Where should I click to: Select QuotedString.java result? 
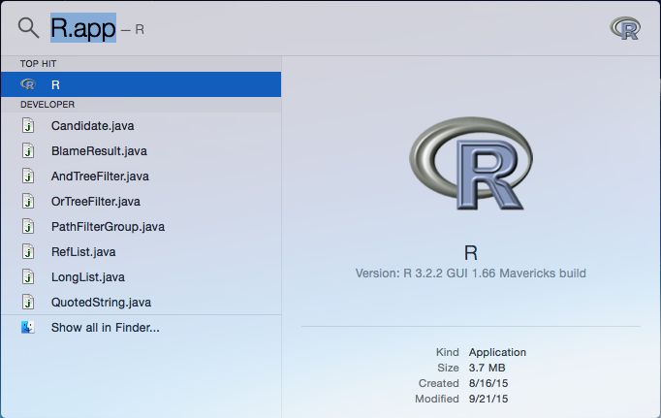[x=141, y=302]
